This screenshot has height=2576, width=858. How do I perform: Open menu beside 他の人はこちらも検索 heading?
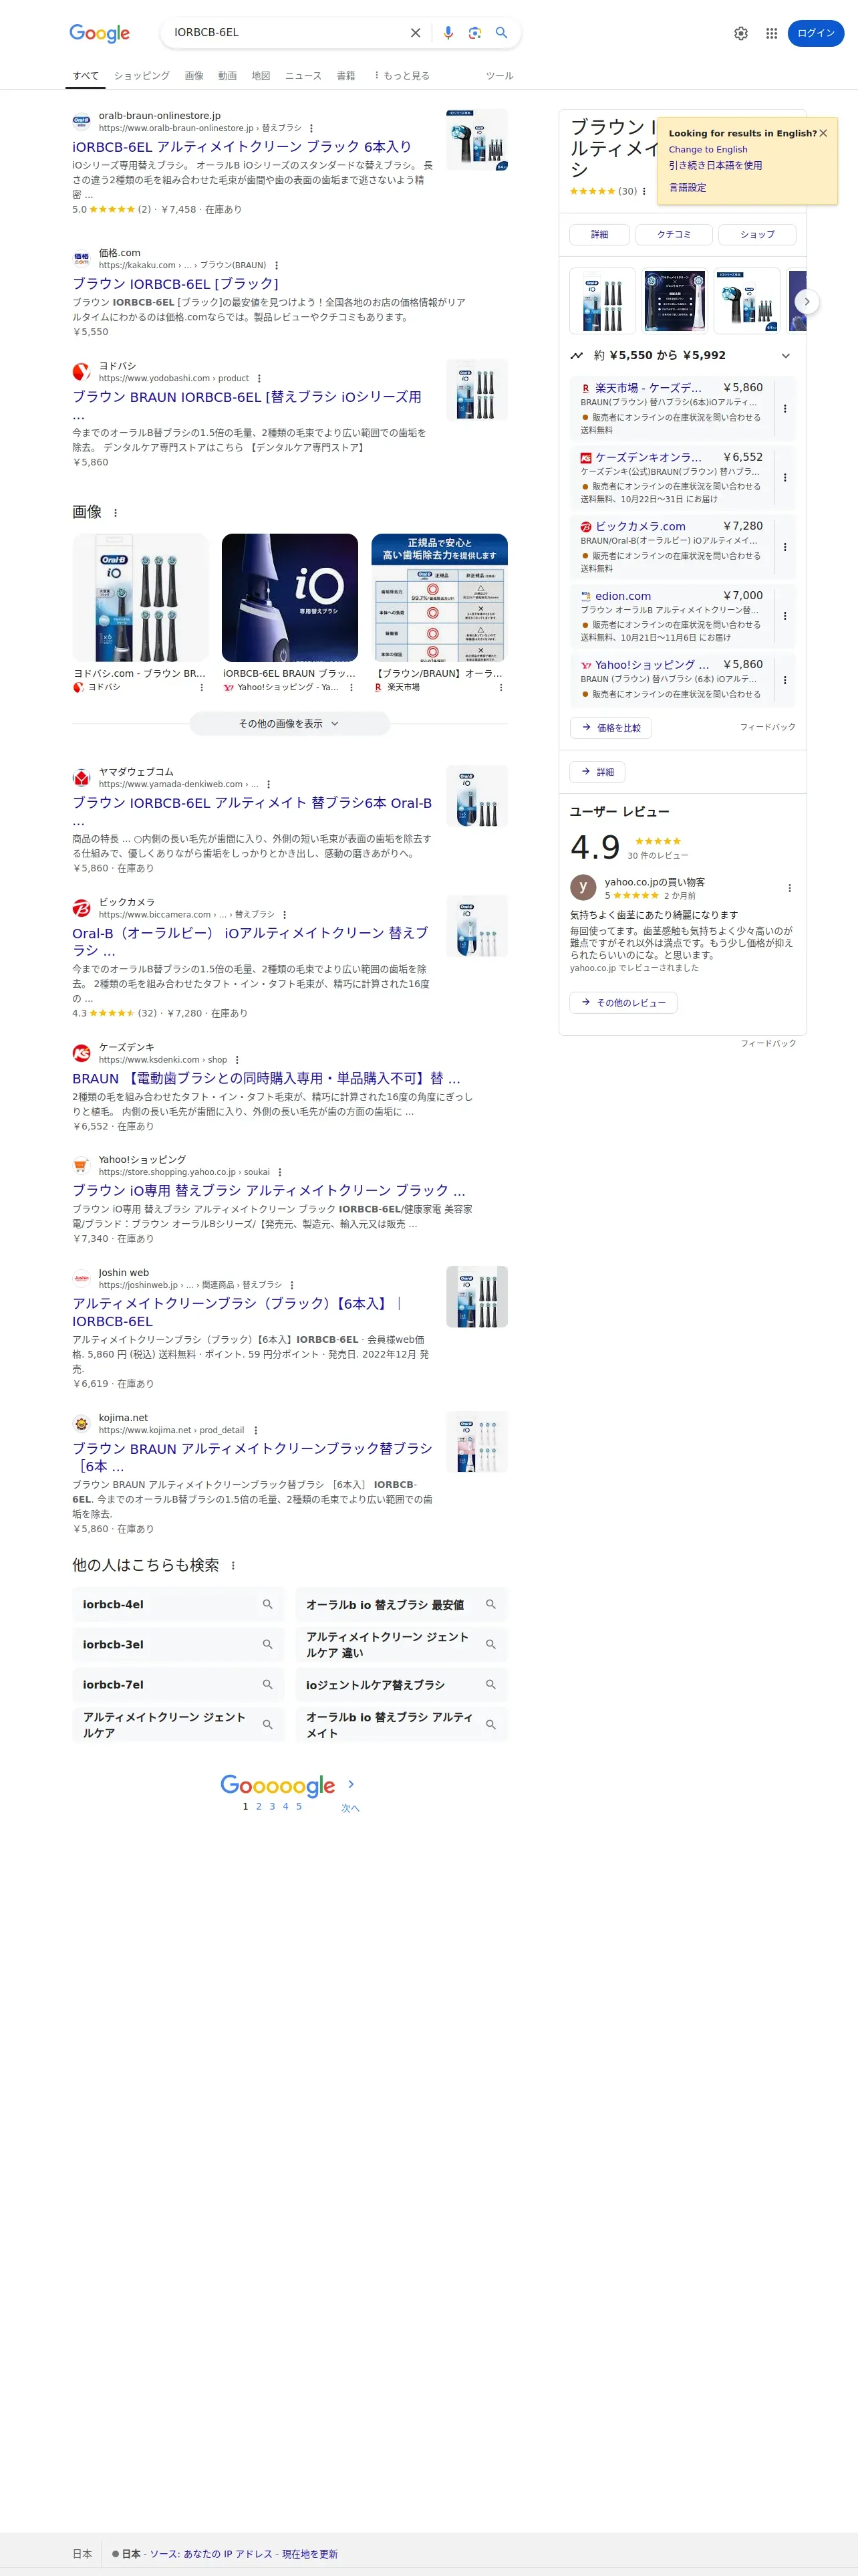coord(234,1566)
